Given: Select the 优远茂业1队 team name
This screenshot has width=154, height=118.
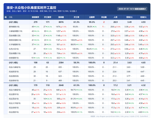Looking at the screenshot, I should [14, 99].
